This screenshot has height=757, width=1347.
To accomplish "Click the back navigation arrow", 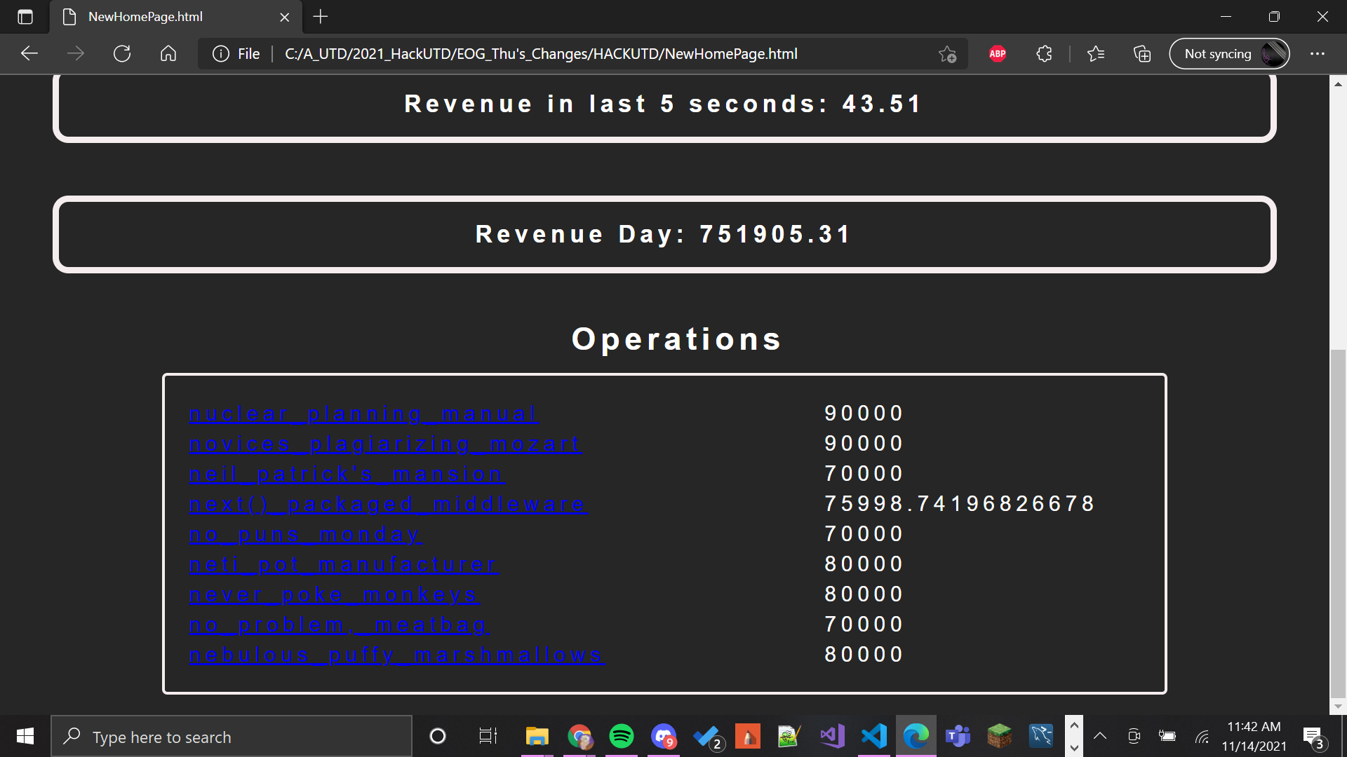I will pyautogui.click(x=29, y=54).
